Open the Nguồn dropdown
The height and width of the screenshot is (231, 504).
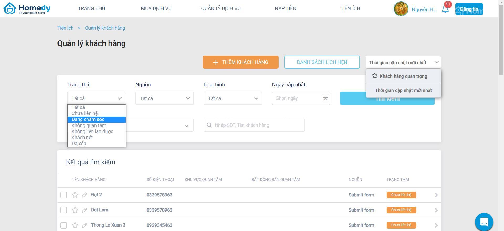[165, 98]
